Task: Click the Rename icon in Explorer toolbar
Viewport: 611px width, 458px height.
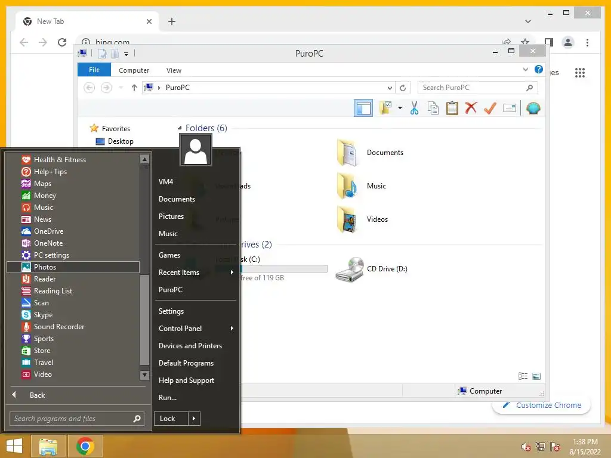Action: [510, 108]
